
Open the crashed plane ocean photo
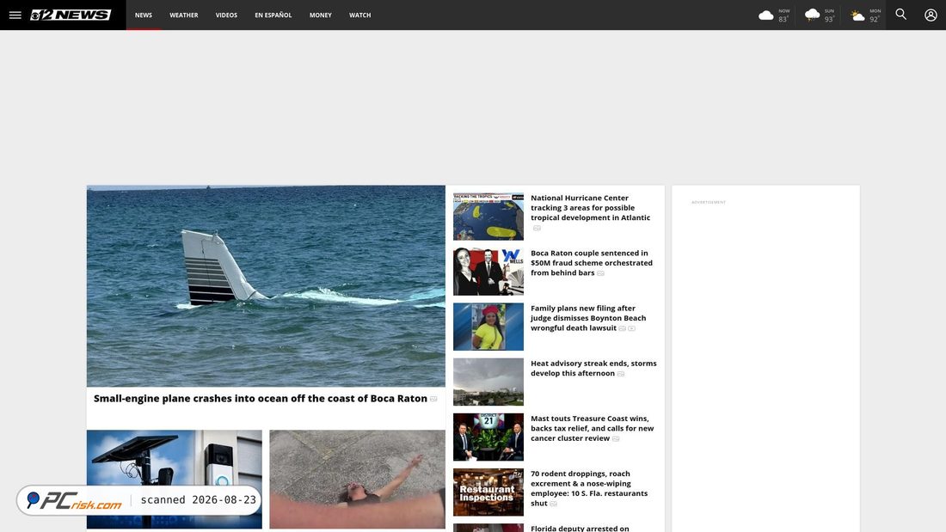(266, 286)
